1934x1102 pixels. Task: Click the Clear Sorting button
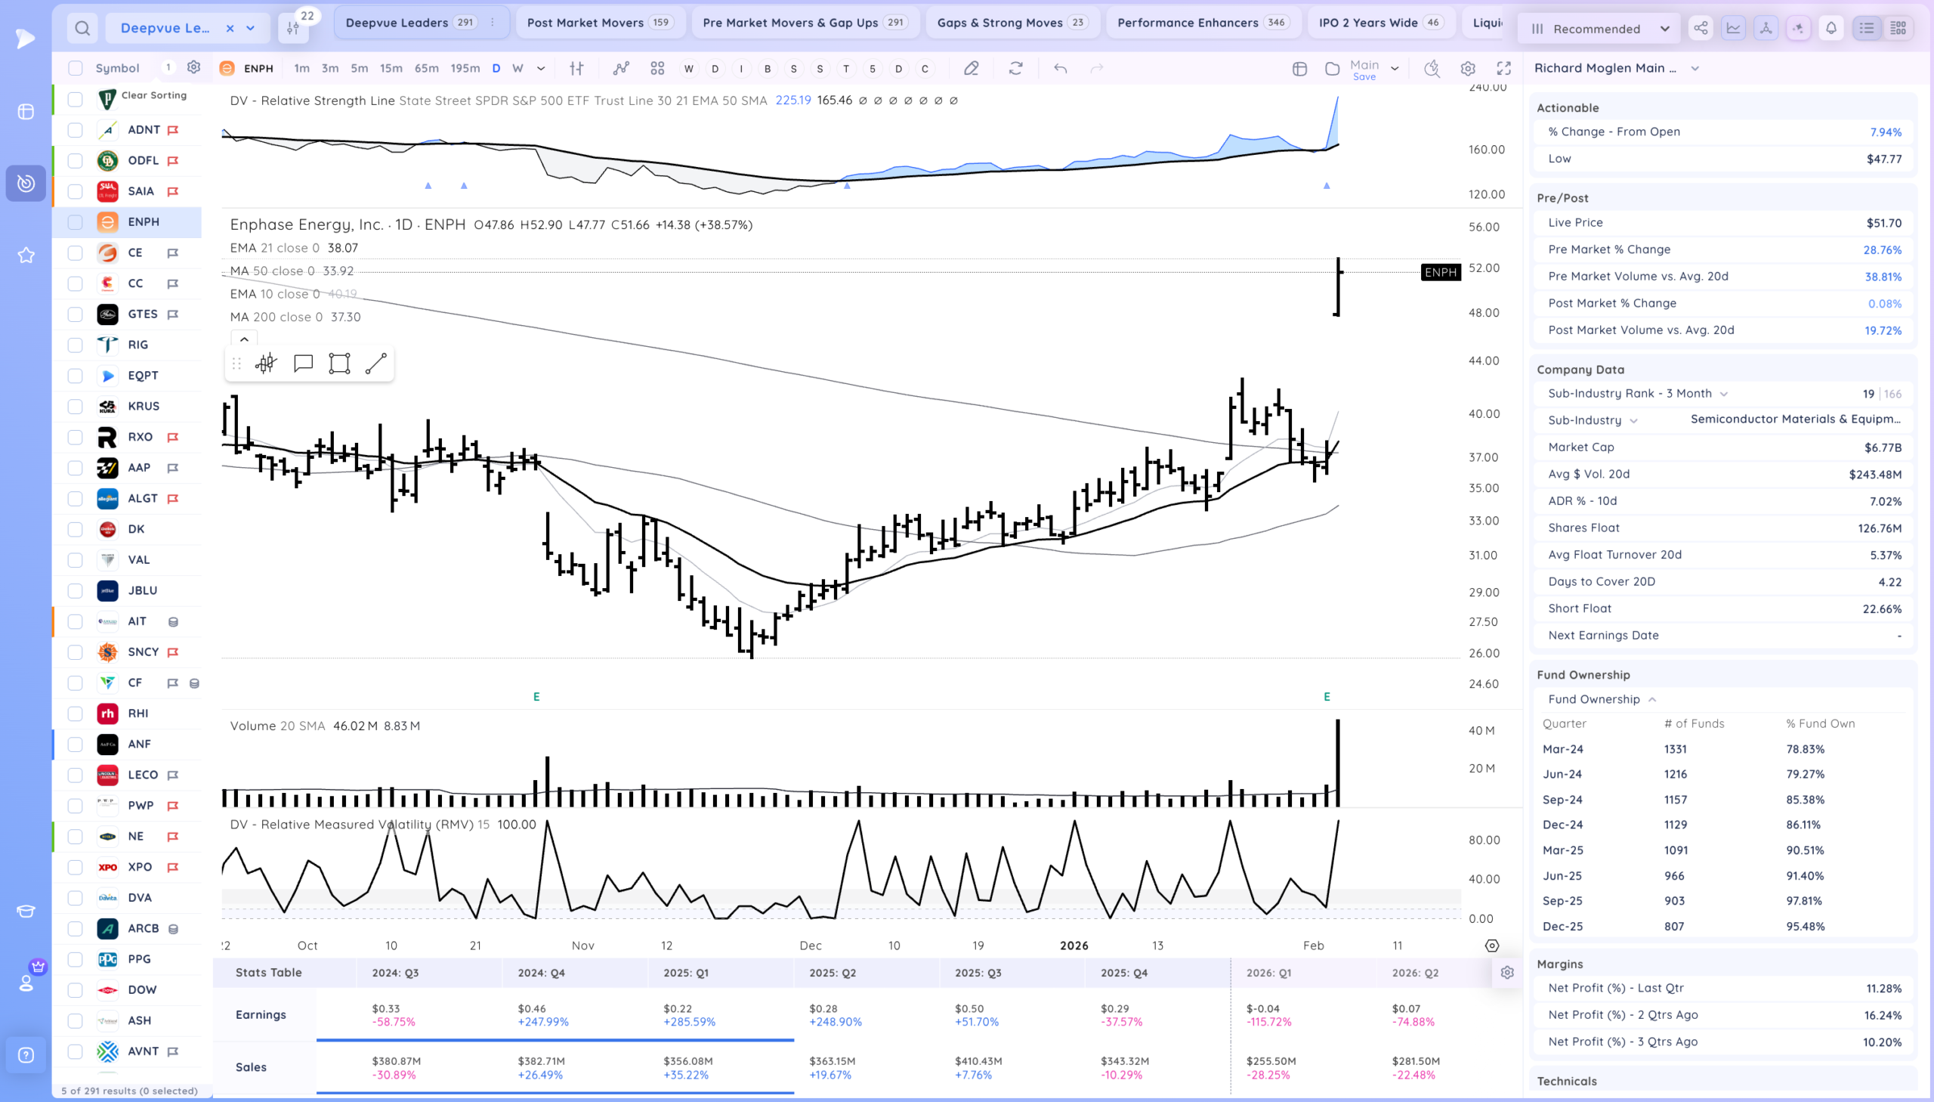(x=153, y=95)
